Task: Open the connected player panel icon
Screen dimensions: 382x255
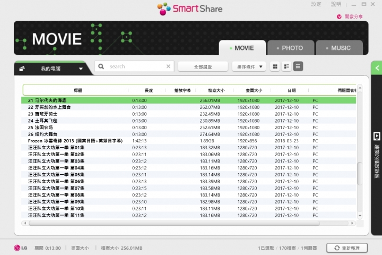Action: (377, 136)
